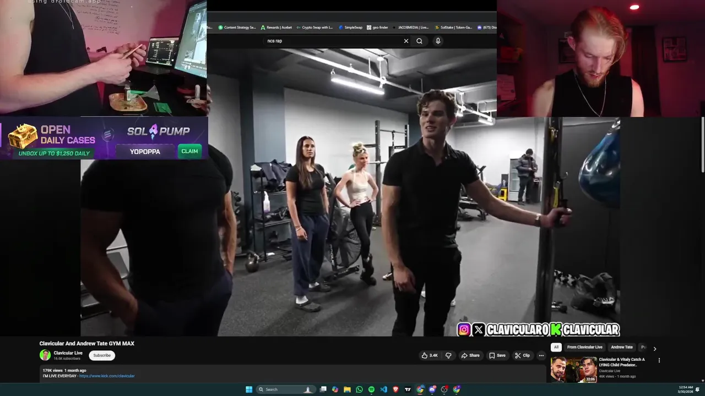The width and height of the screenshot is (705, 396).
Task: Select the 'All' recommendation chip
Action: (556, 347)
